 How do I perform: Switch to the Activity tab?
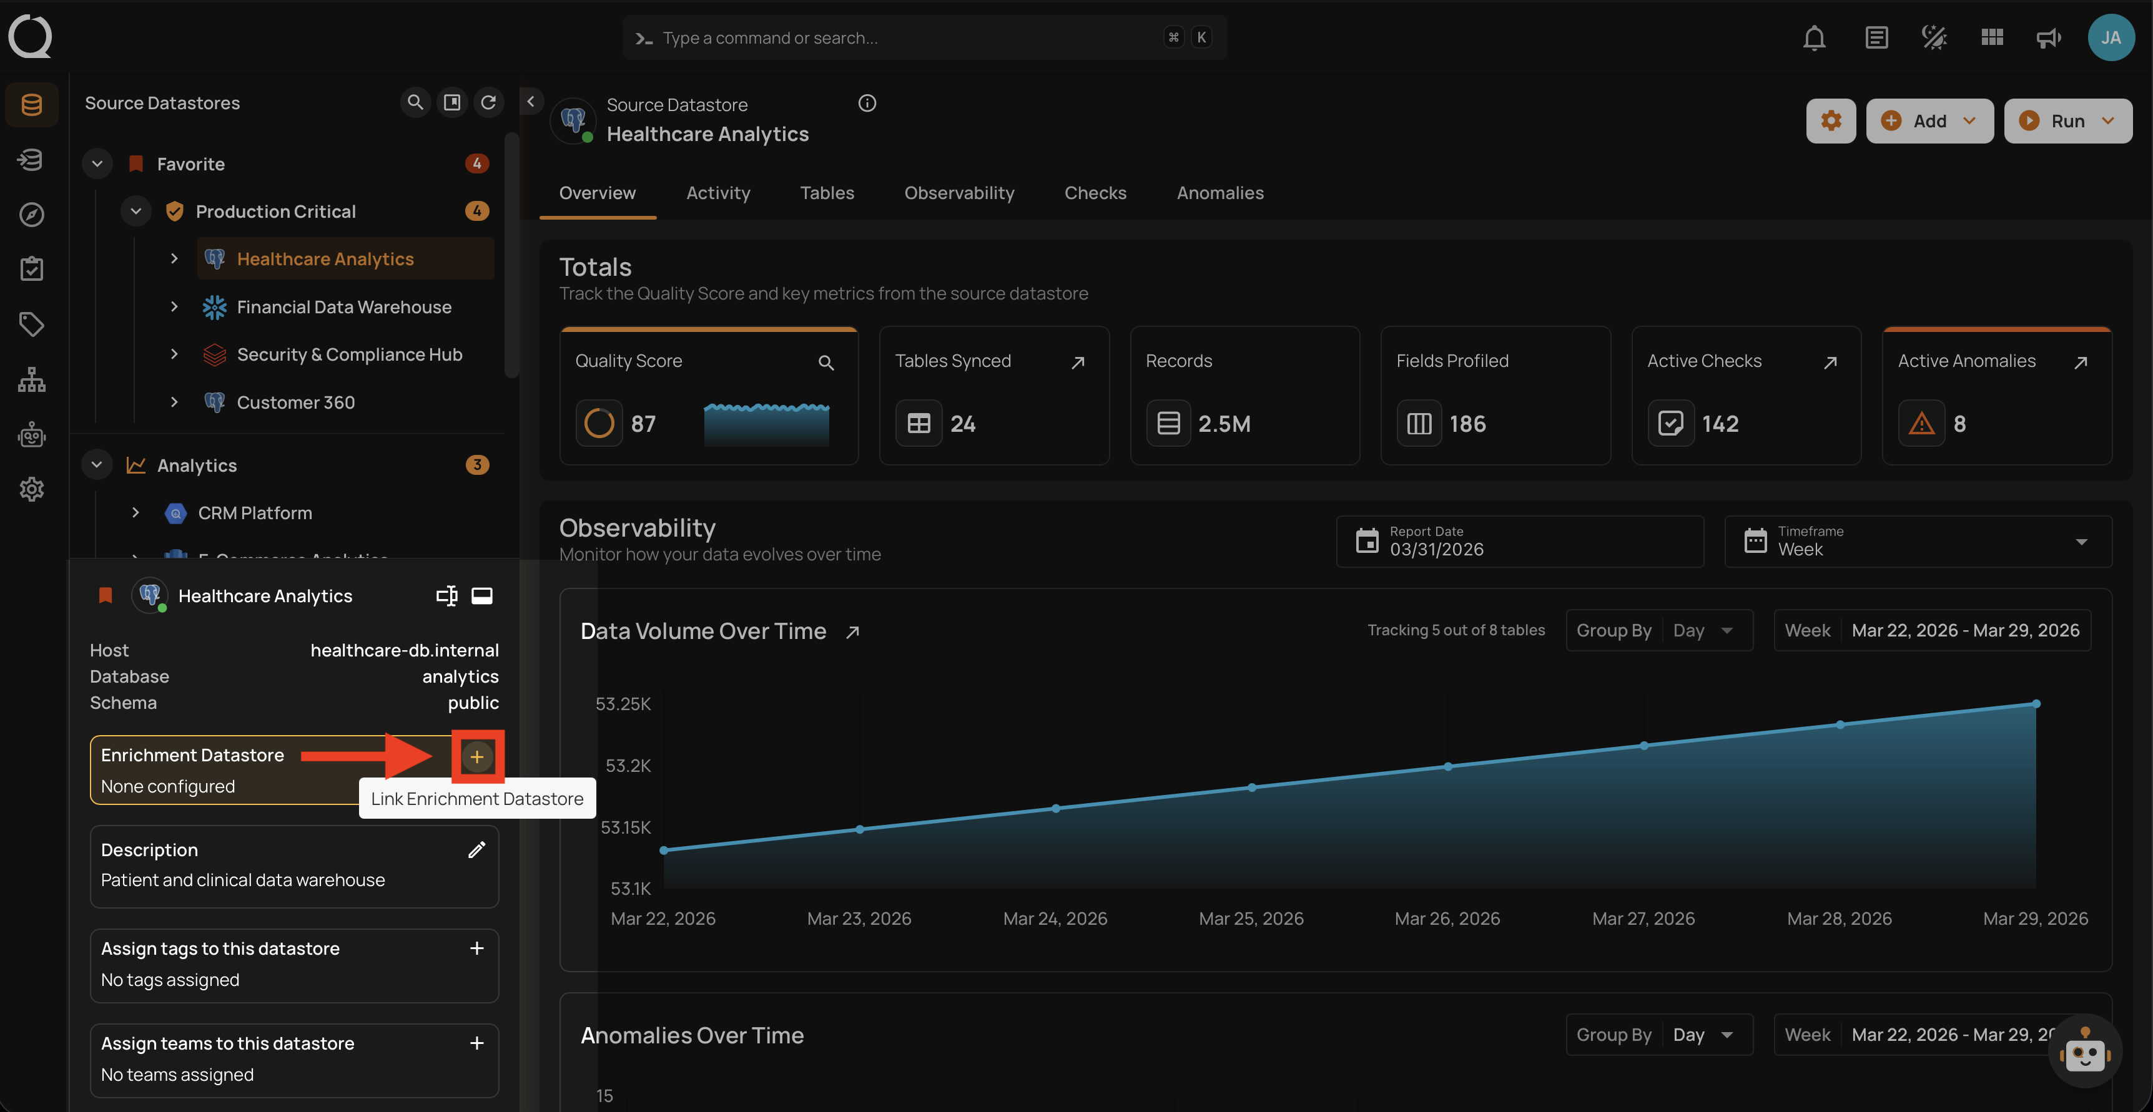coord(718,193)
